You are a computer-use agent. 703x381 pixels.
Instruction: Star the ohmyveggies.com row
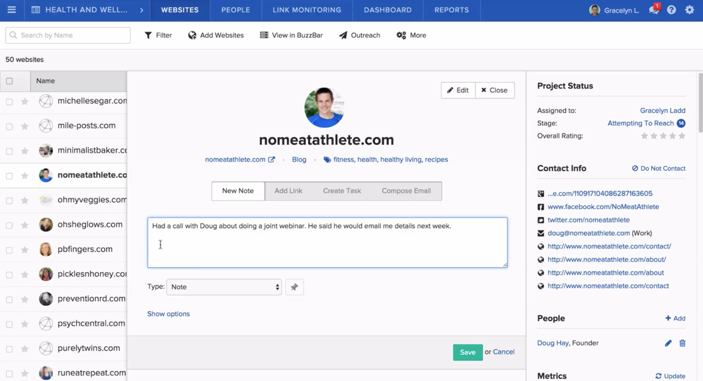pos(25,201)
